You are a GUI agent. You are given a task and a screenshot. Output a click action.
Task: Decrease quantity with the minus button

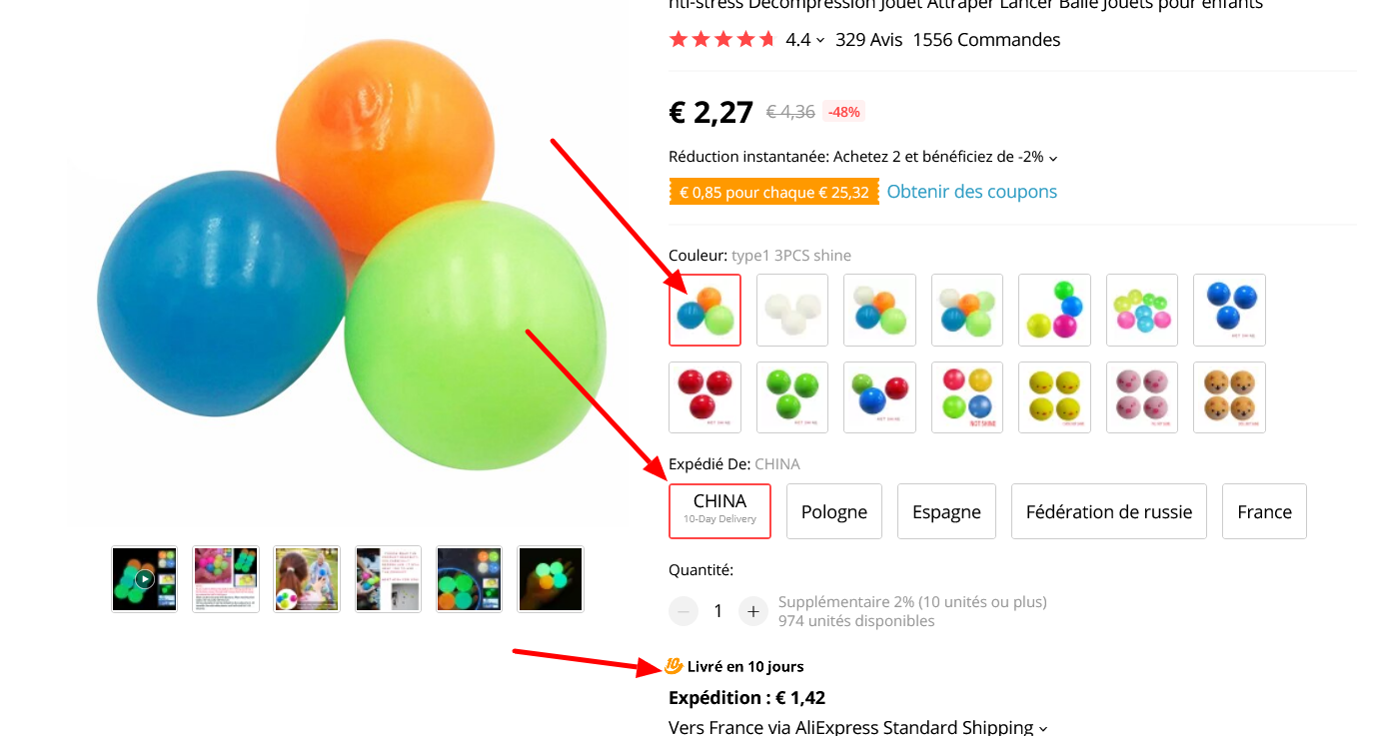tap(684, 611)
